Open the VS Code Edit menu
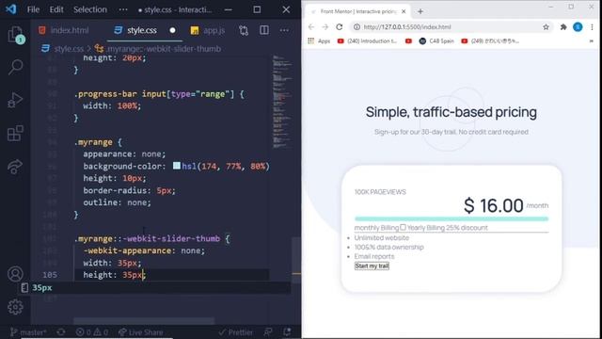Viewport: 602px width, 339px height. (56, 9)
